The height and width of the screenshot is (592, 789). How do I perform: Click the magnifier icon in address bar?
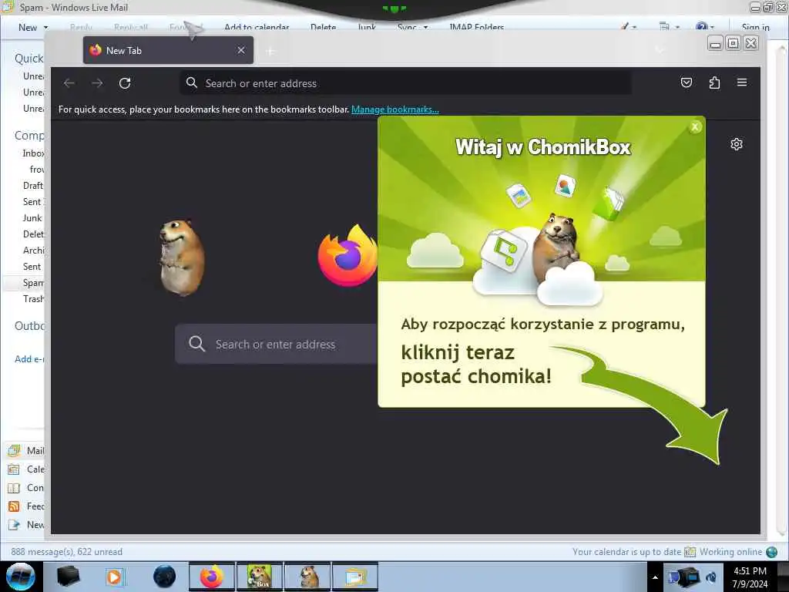(192, 82)
